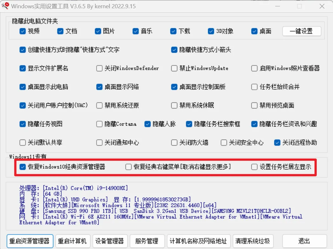Check 恢复经典右键菜单 option
Viewport: 333px width, 249px height.
[128, 167]
